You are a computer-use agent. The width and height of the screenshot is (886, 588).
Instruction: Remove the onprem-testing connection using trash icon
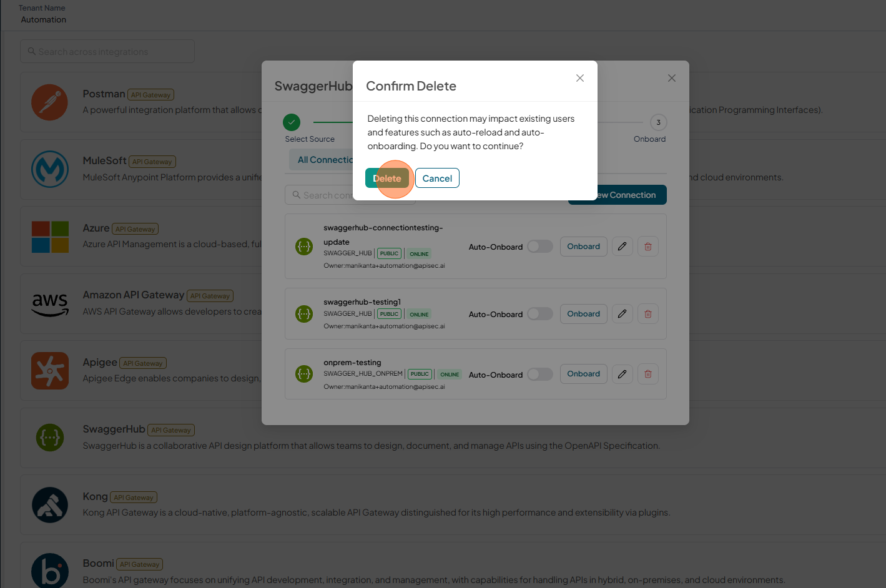(x=648, y=374)
